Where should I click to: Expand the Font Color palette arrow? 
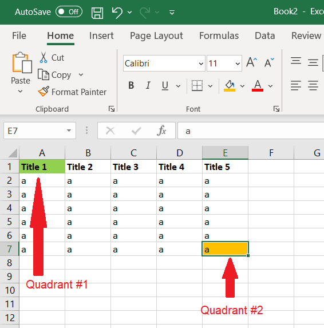[270, 86]
